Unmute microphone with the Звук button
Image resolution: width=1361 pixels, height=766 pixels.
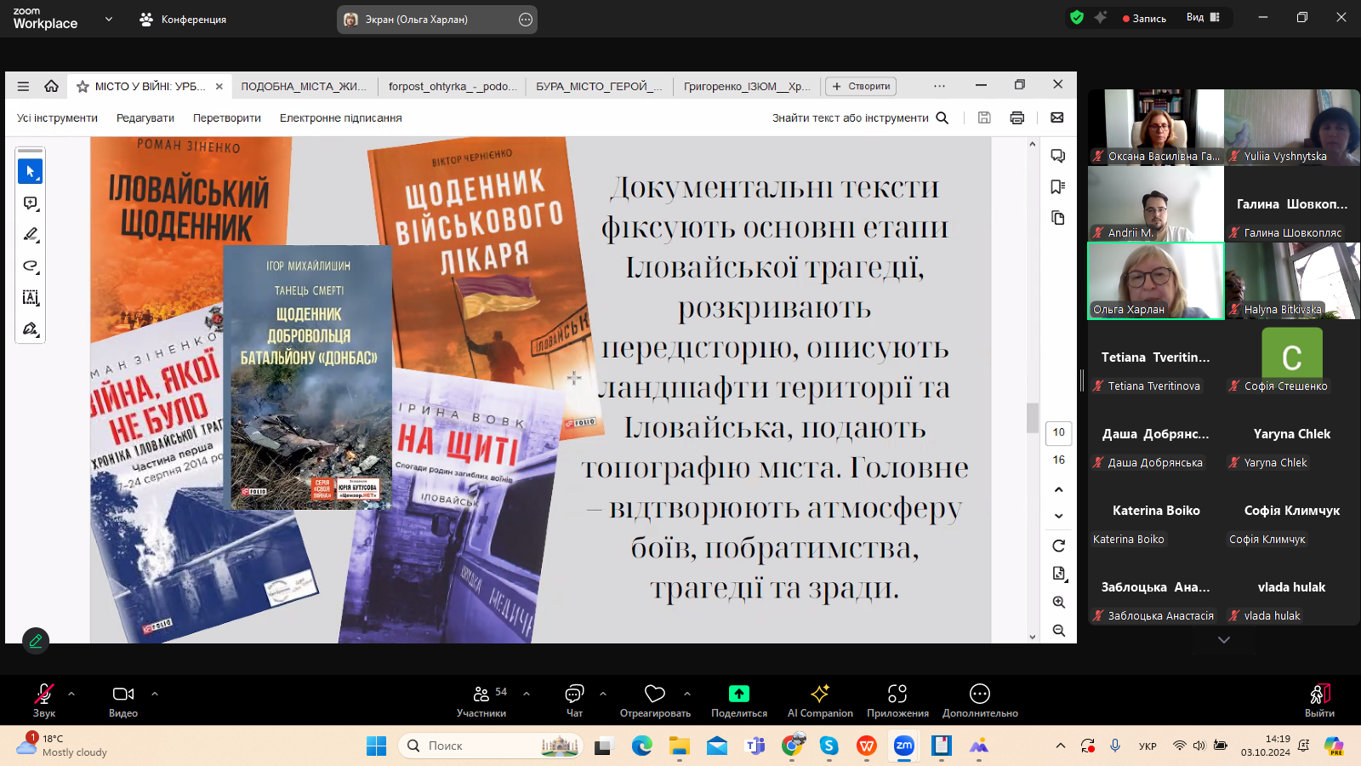43,700
